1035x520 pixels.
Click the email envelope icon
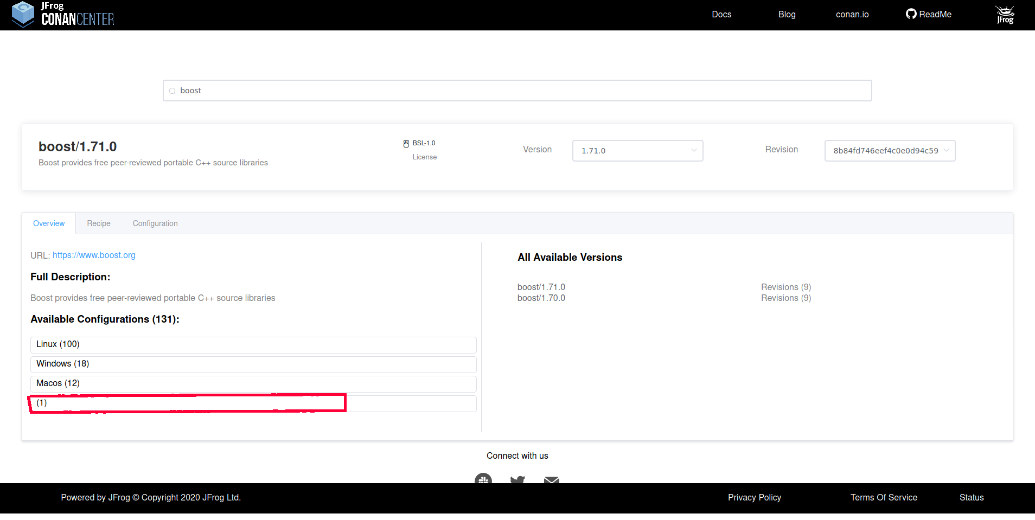click(552, 480)
